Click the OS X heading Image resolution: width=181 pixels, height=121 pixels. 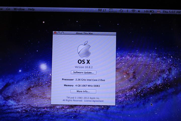[x=84, y=62]
